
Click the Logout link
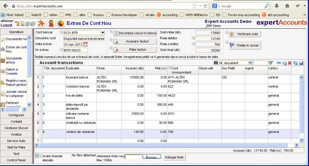click(6, 25)
